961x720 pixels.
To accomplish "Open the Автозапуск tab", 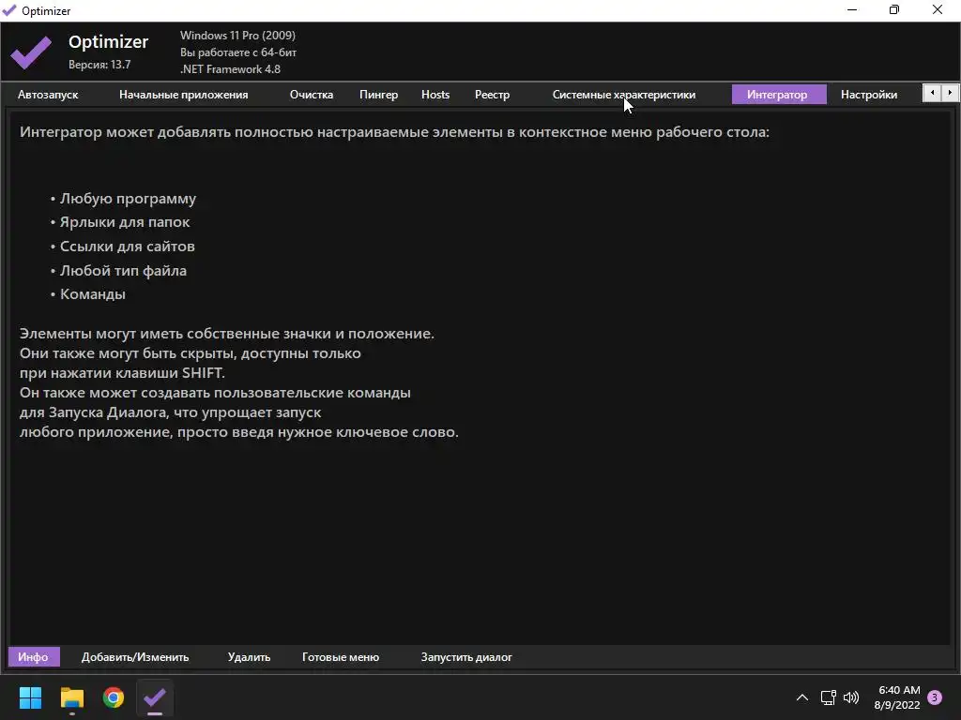I will click(x=48, y=95).
